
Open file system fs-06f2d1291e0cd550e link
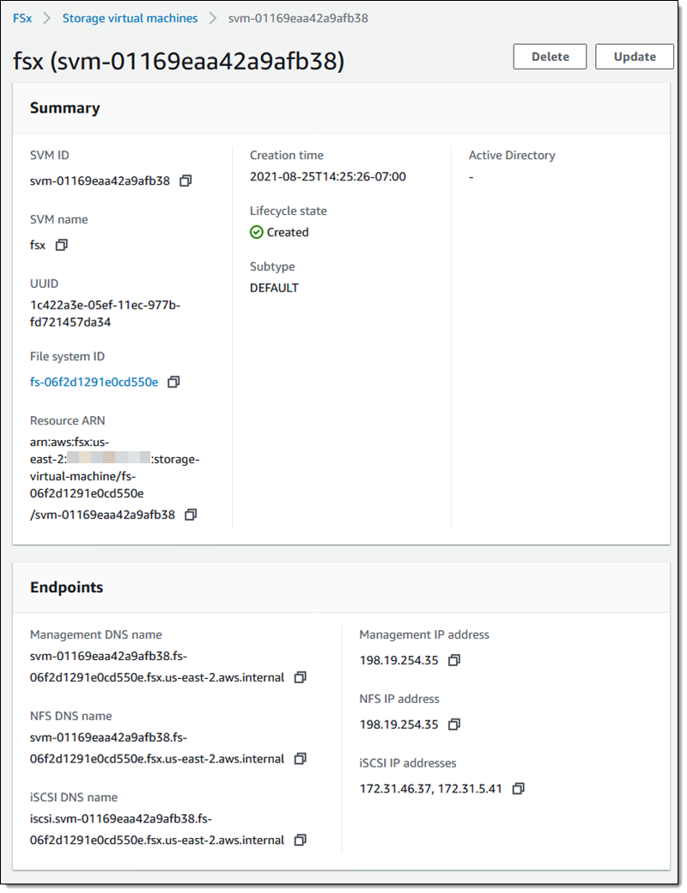pyautogui.click(x=94, y=382)
